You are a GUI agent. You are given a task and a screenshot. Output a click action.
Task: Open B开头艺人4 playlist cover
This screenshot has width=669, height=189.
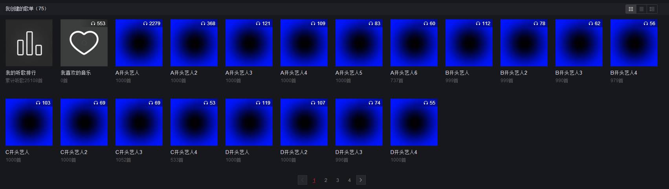(634, 43)
